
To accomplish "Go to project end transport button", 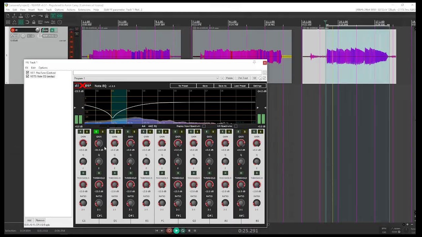I will [x=162, y=231].
